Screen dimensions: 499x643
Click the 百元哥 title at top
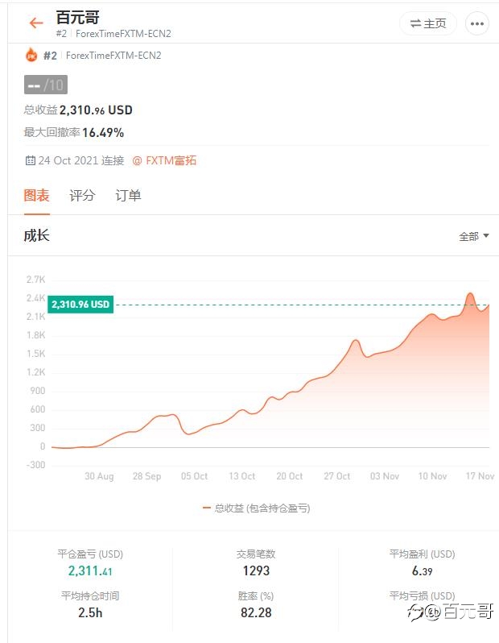[77, 18]
